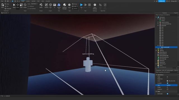
Task: Click the Stop test square
Action: coord(89,5)
